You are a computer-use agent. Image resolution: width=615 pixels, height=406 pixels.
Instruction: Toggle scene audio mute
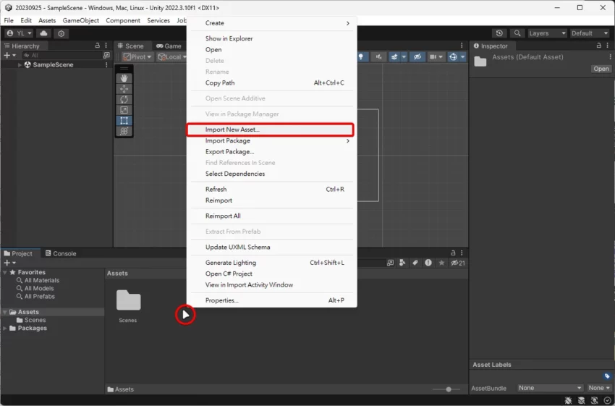click(378, 57)
